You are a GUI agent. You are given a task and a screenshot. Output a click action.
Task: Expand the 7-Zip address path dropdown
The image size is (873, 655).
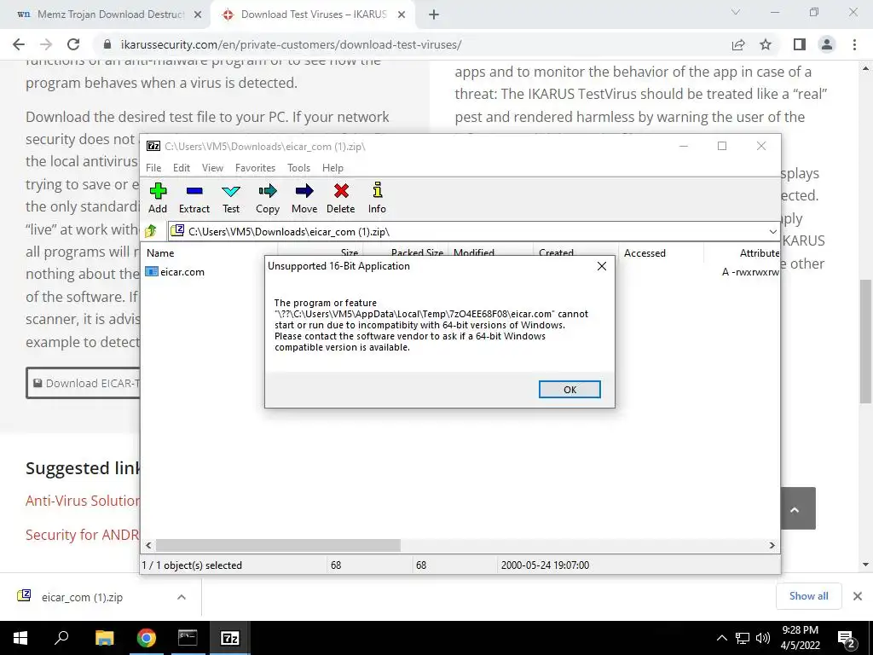pos(772,232)
